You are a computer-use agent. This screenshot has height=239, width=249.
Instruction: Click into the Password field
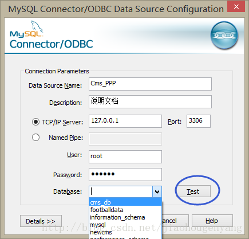pyautogui.click(x=125, y=174)
